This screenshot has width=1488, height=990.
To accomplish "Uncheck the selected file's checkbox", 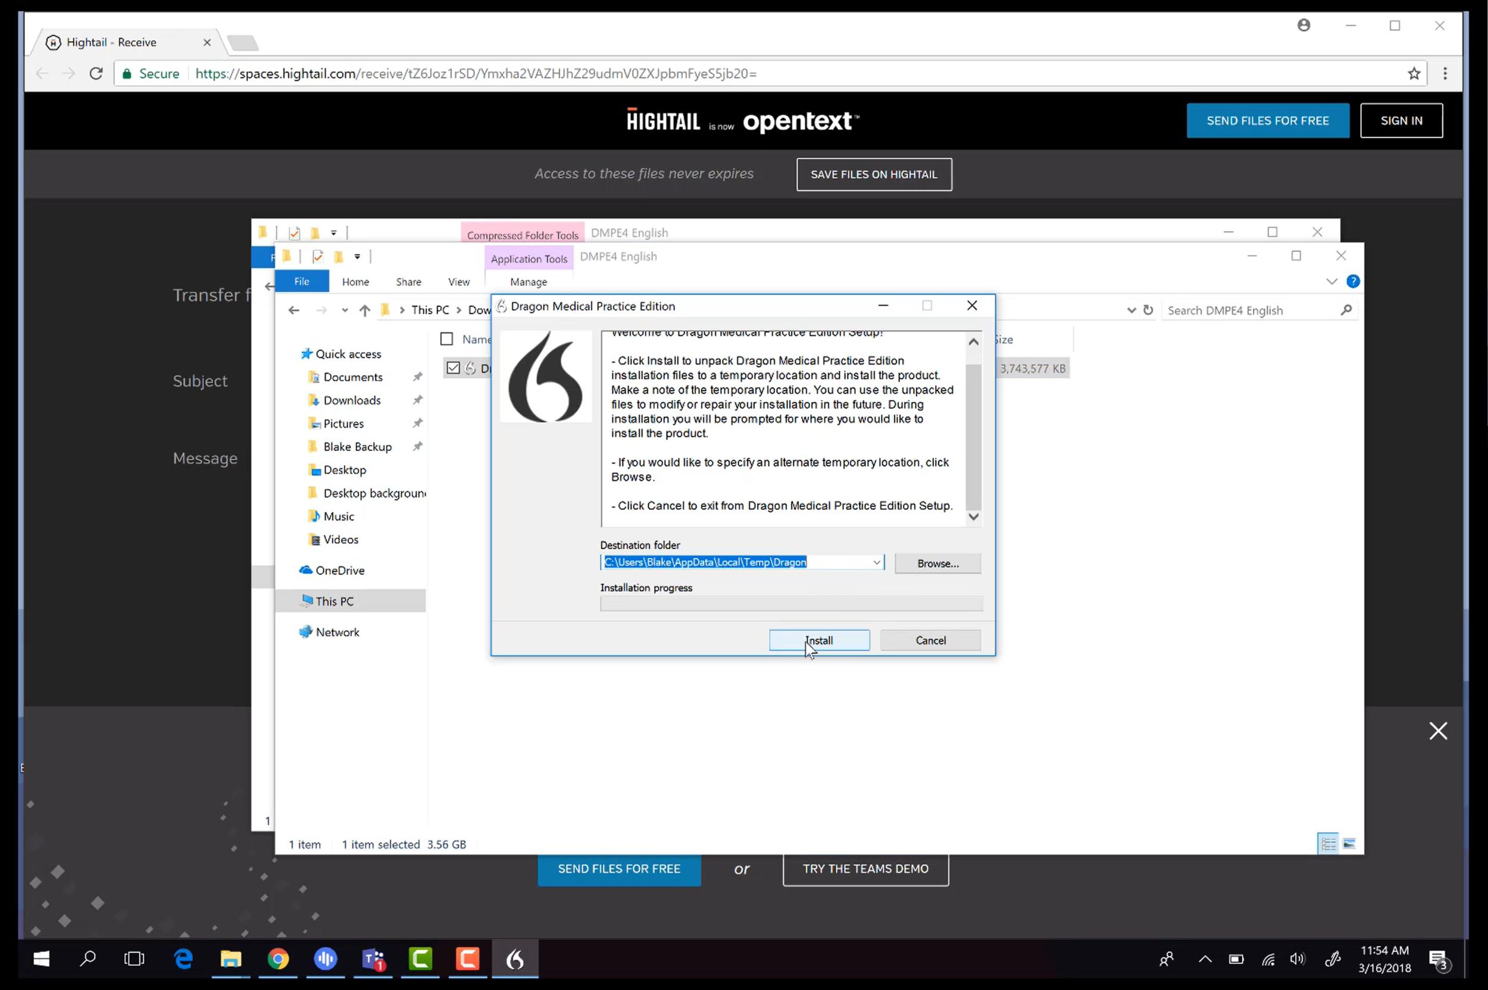I will [453, 368].
